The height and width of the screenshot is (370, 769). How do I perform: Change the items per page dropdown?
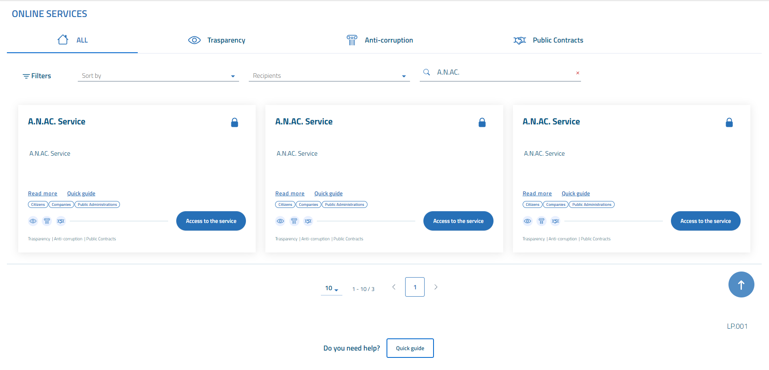[331, 288]
